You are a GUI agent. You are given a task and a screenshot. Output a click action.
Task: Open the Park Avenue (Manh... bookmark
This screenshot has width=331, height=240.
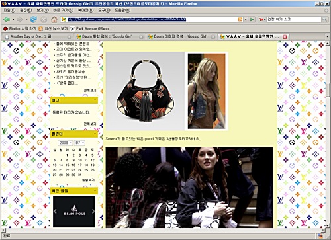(x=91, y=28)
